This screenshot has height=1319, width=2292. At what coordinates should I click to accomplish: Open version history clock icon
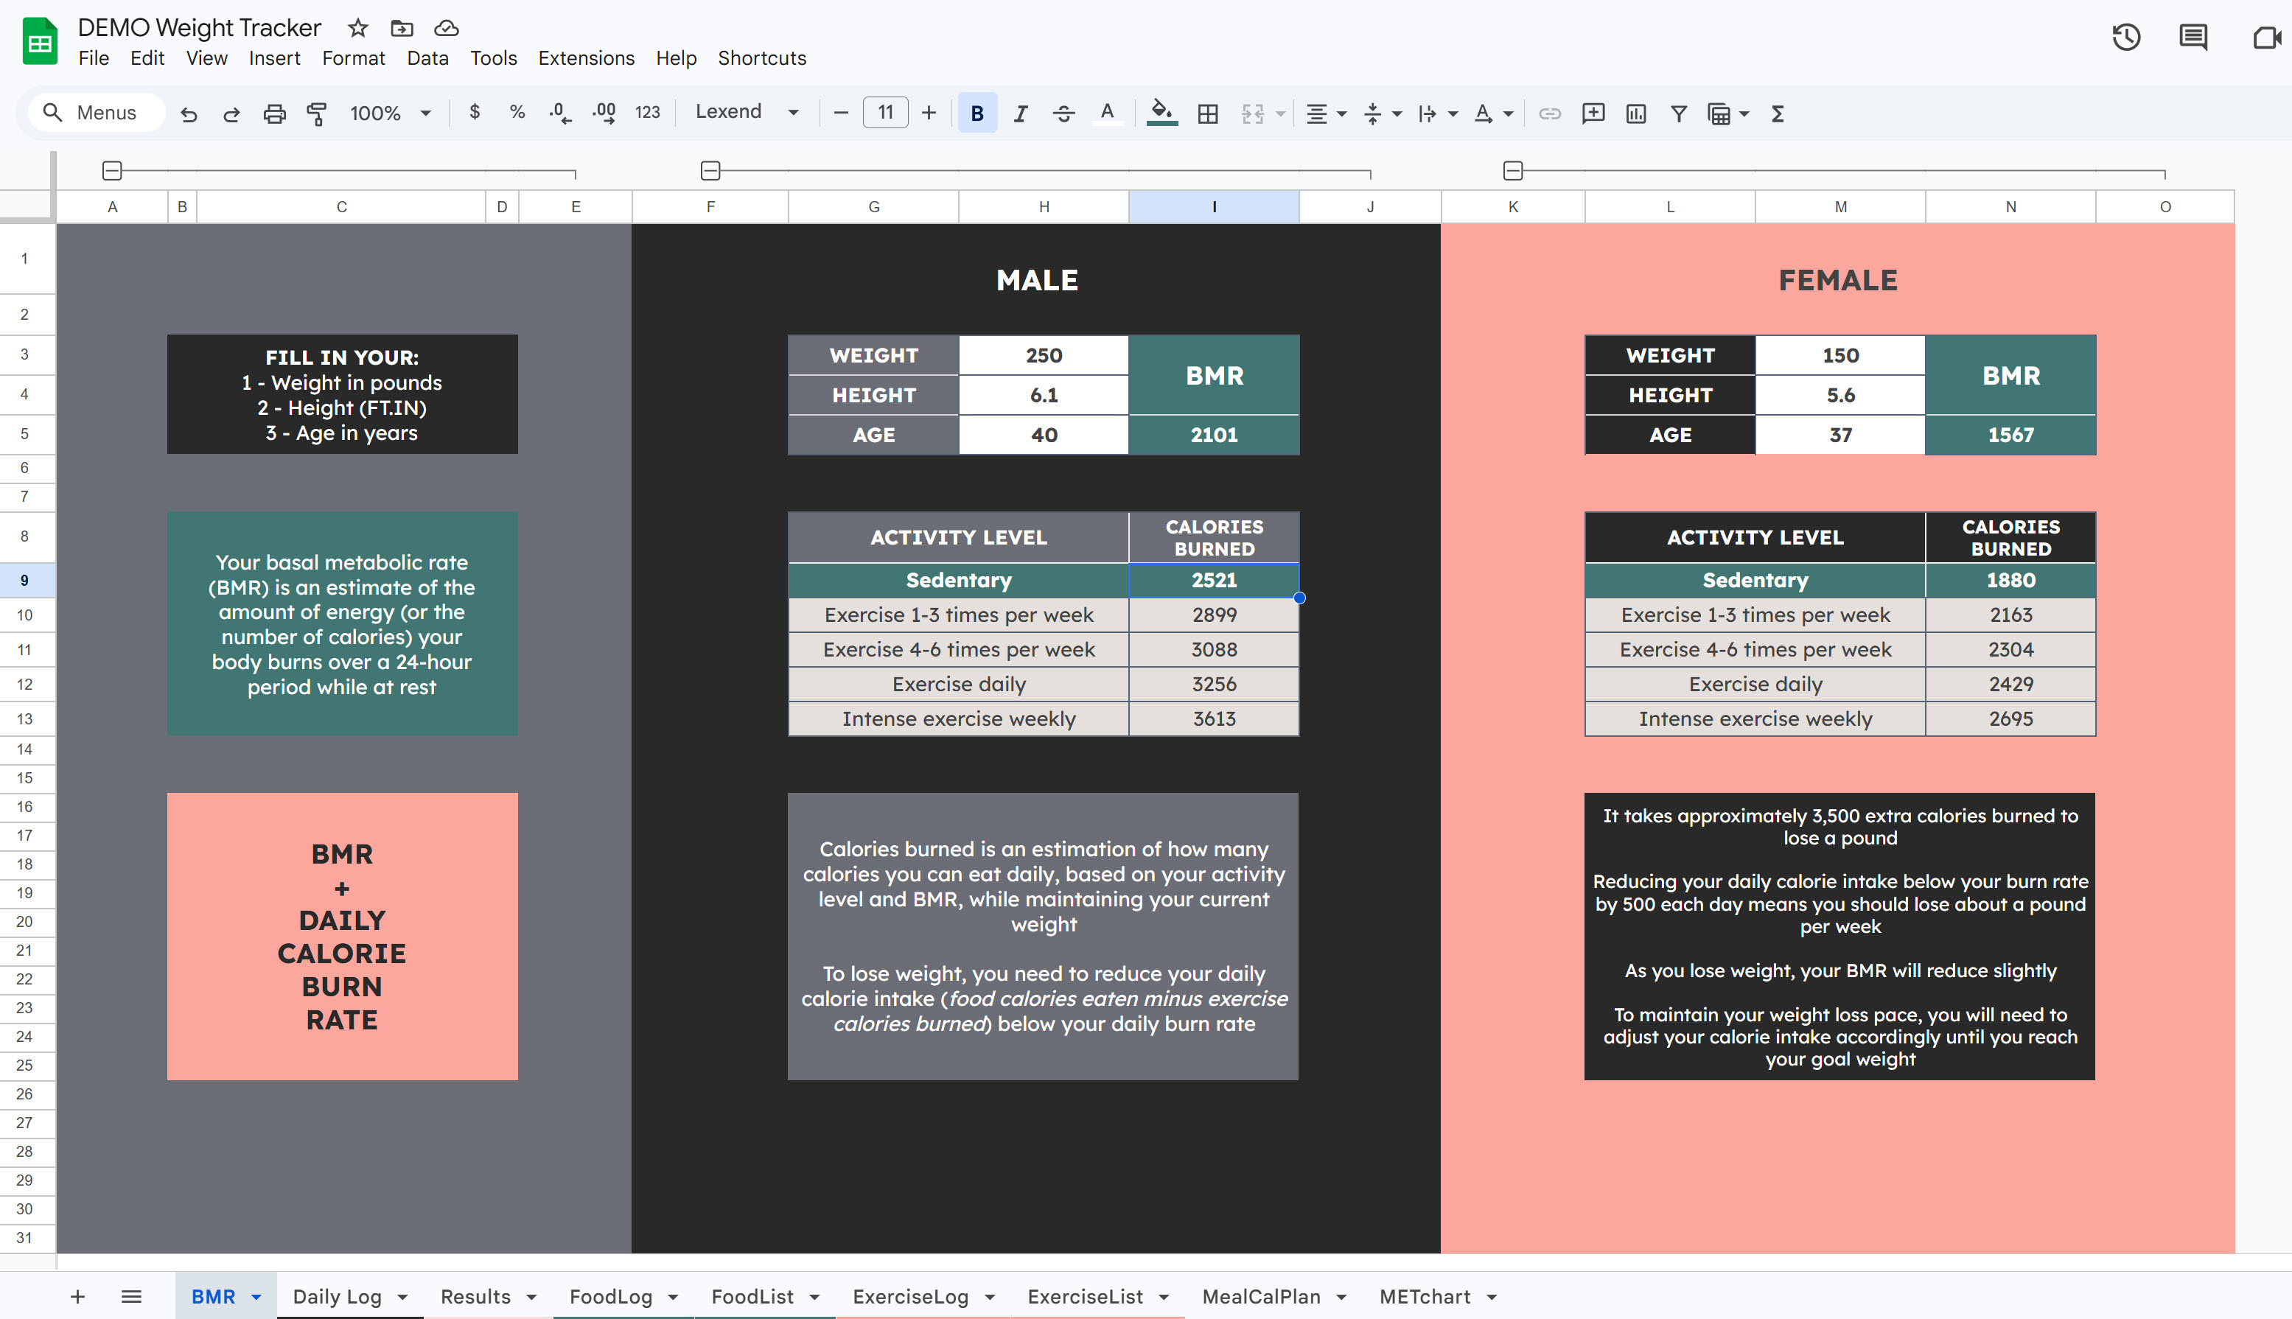(x=2126, y=37)
